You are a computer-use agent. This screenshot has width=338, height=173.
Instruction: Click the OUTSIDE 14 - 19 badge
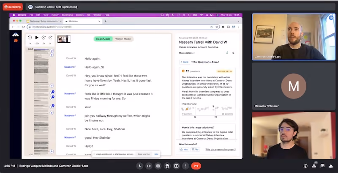click(225, 71)
